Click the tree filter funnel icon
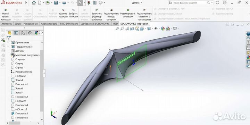The image size is (250, 125). click(9, 38)
